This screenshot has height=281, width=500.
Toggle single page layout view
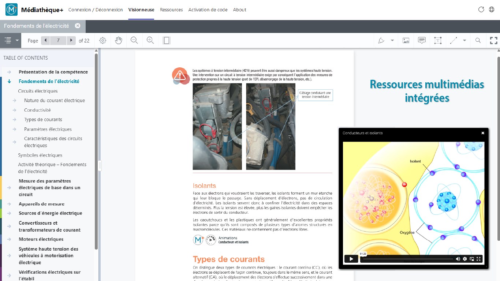pyautogui.click(x=167, y=41)
